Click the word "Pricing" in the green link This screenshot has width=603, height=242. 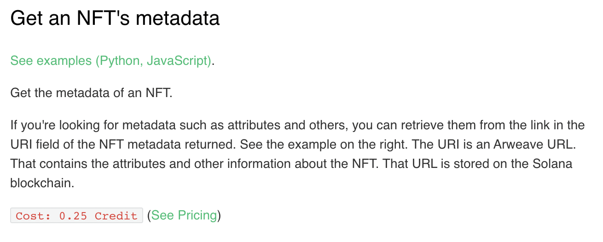coord(197,215)
